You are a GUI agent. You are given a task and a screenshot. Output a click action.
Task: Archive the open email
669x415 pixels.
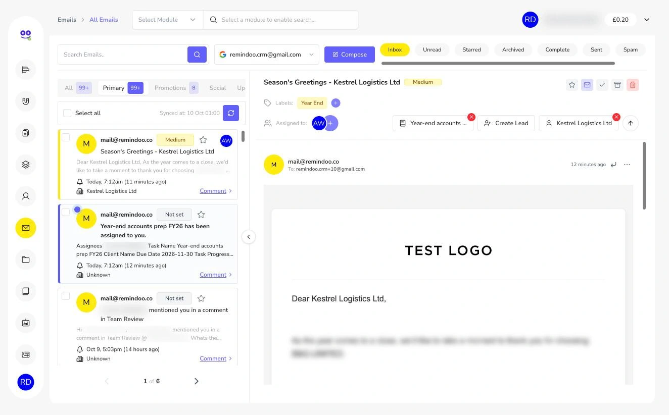(617, 85)
